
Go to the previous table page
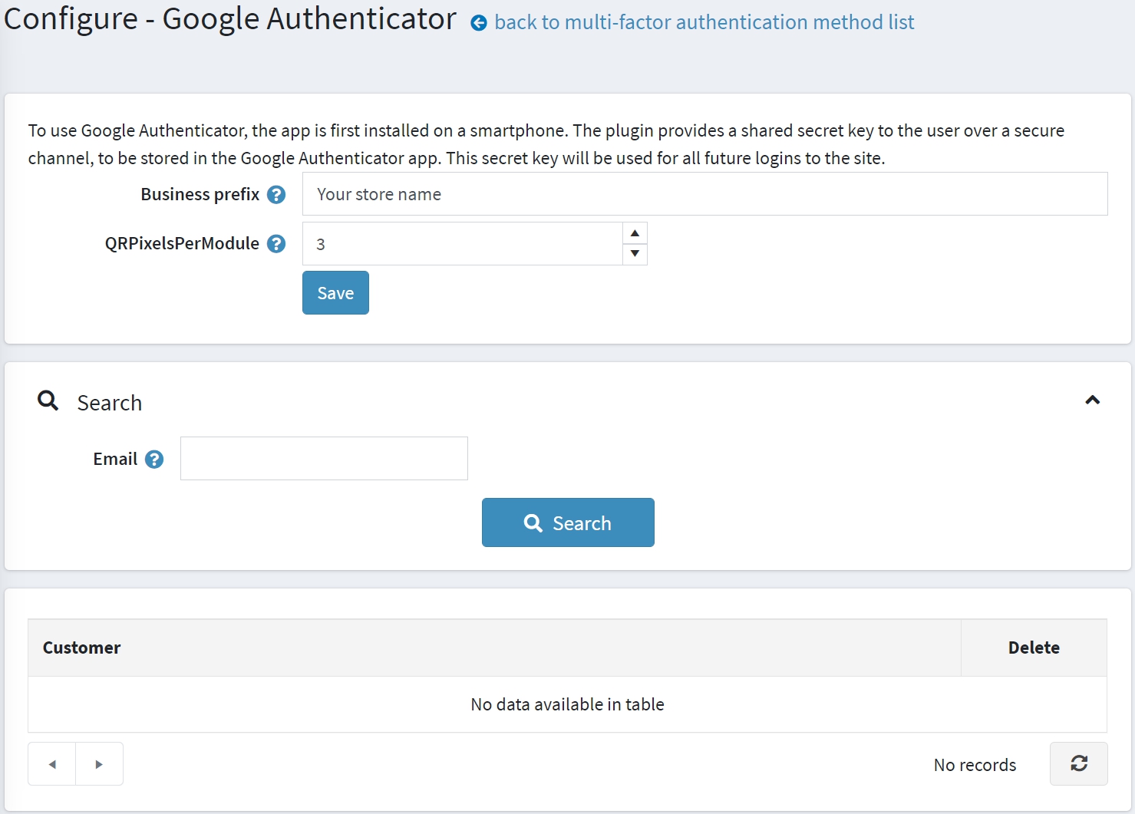point(52,764)
